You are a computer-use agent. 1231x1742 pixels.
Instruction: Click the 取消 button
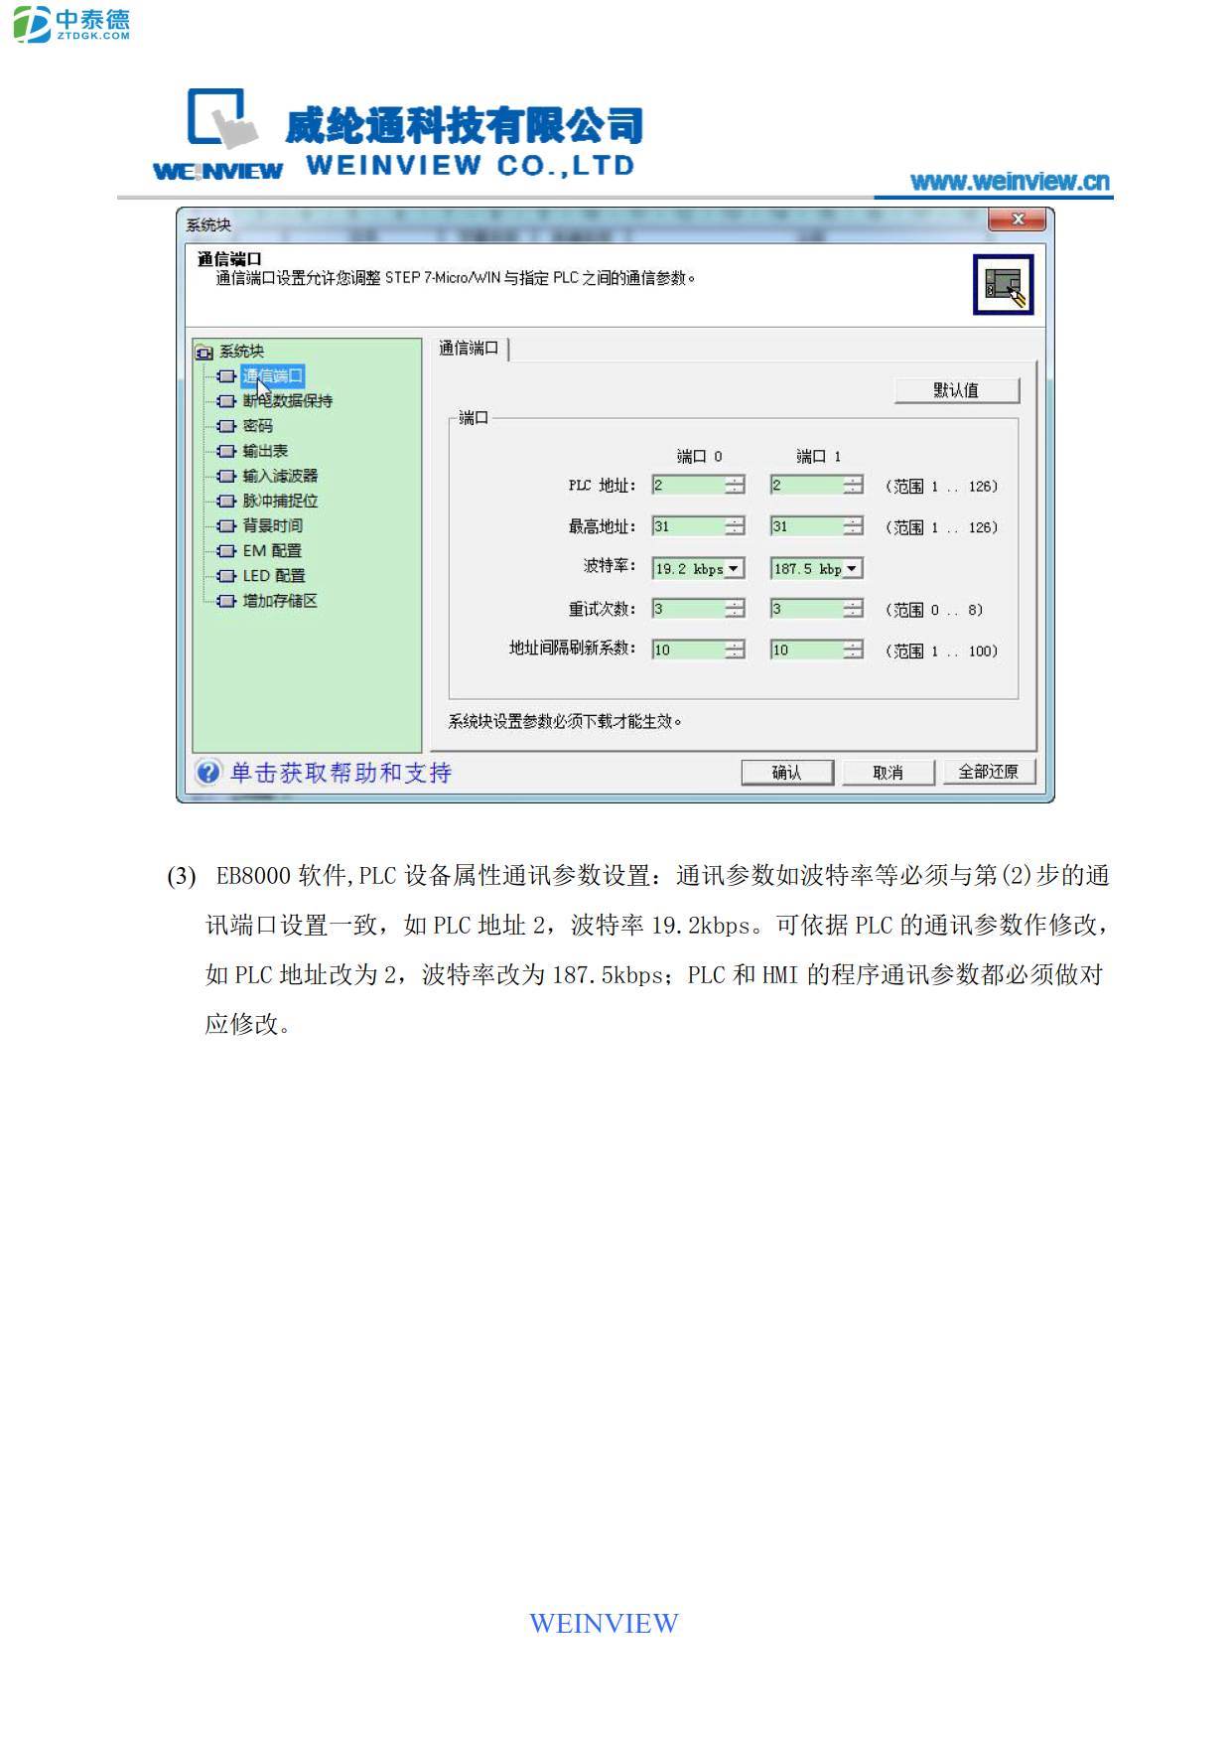tap(889, 773)
